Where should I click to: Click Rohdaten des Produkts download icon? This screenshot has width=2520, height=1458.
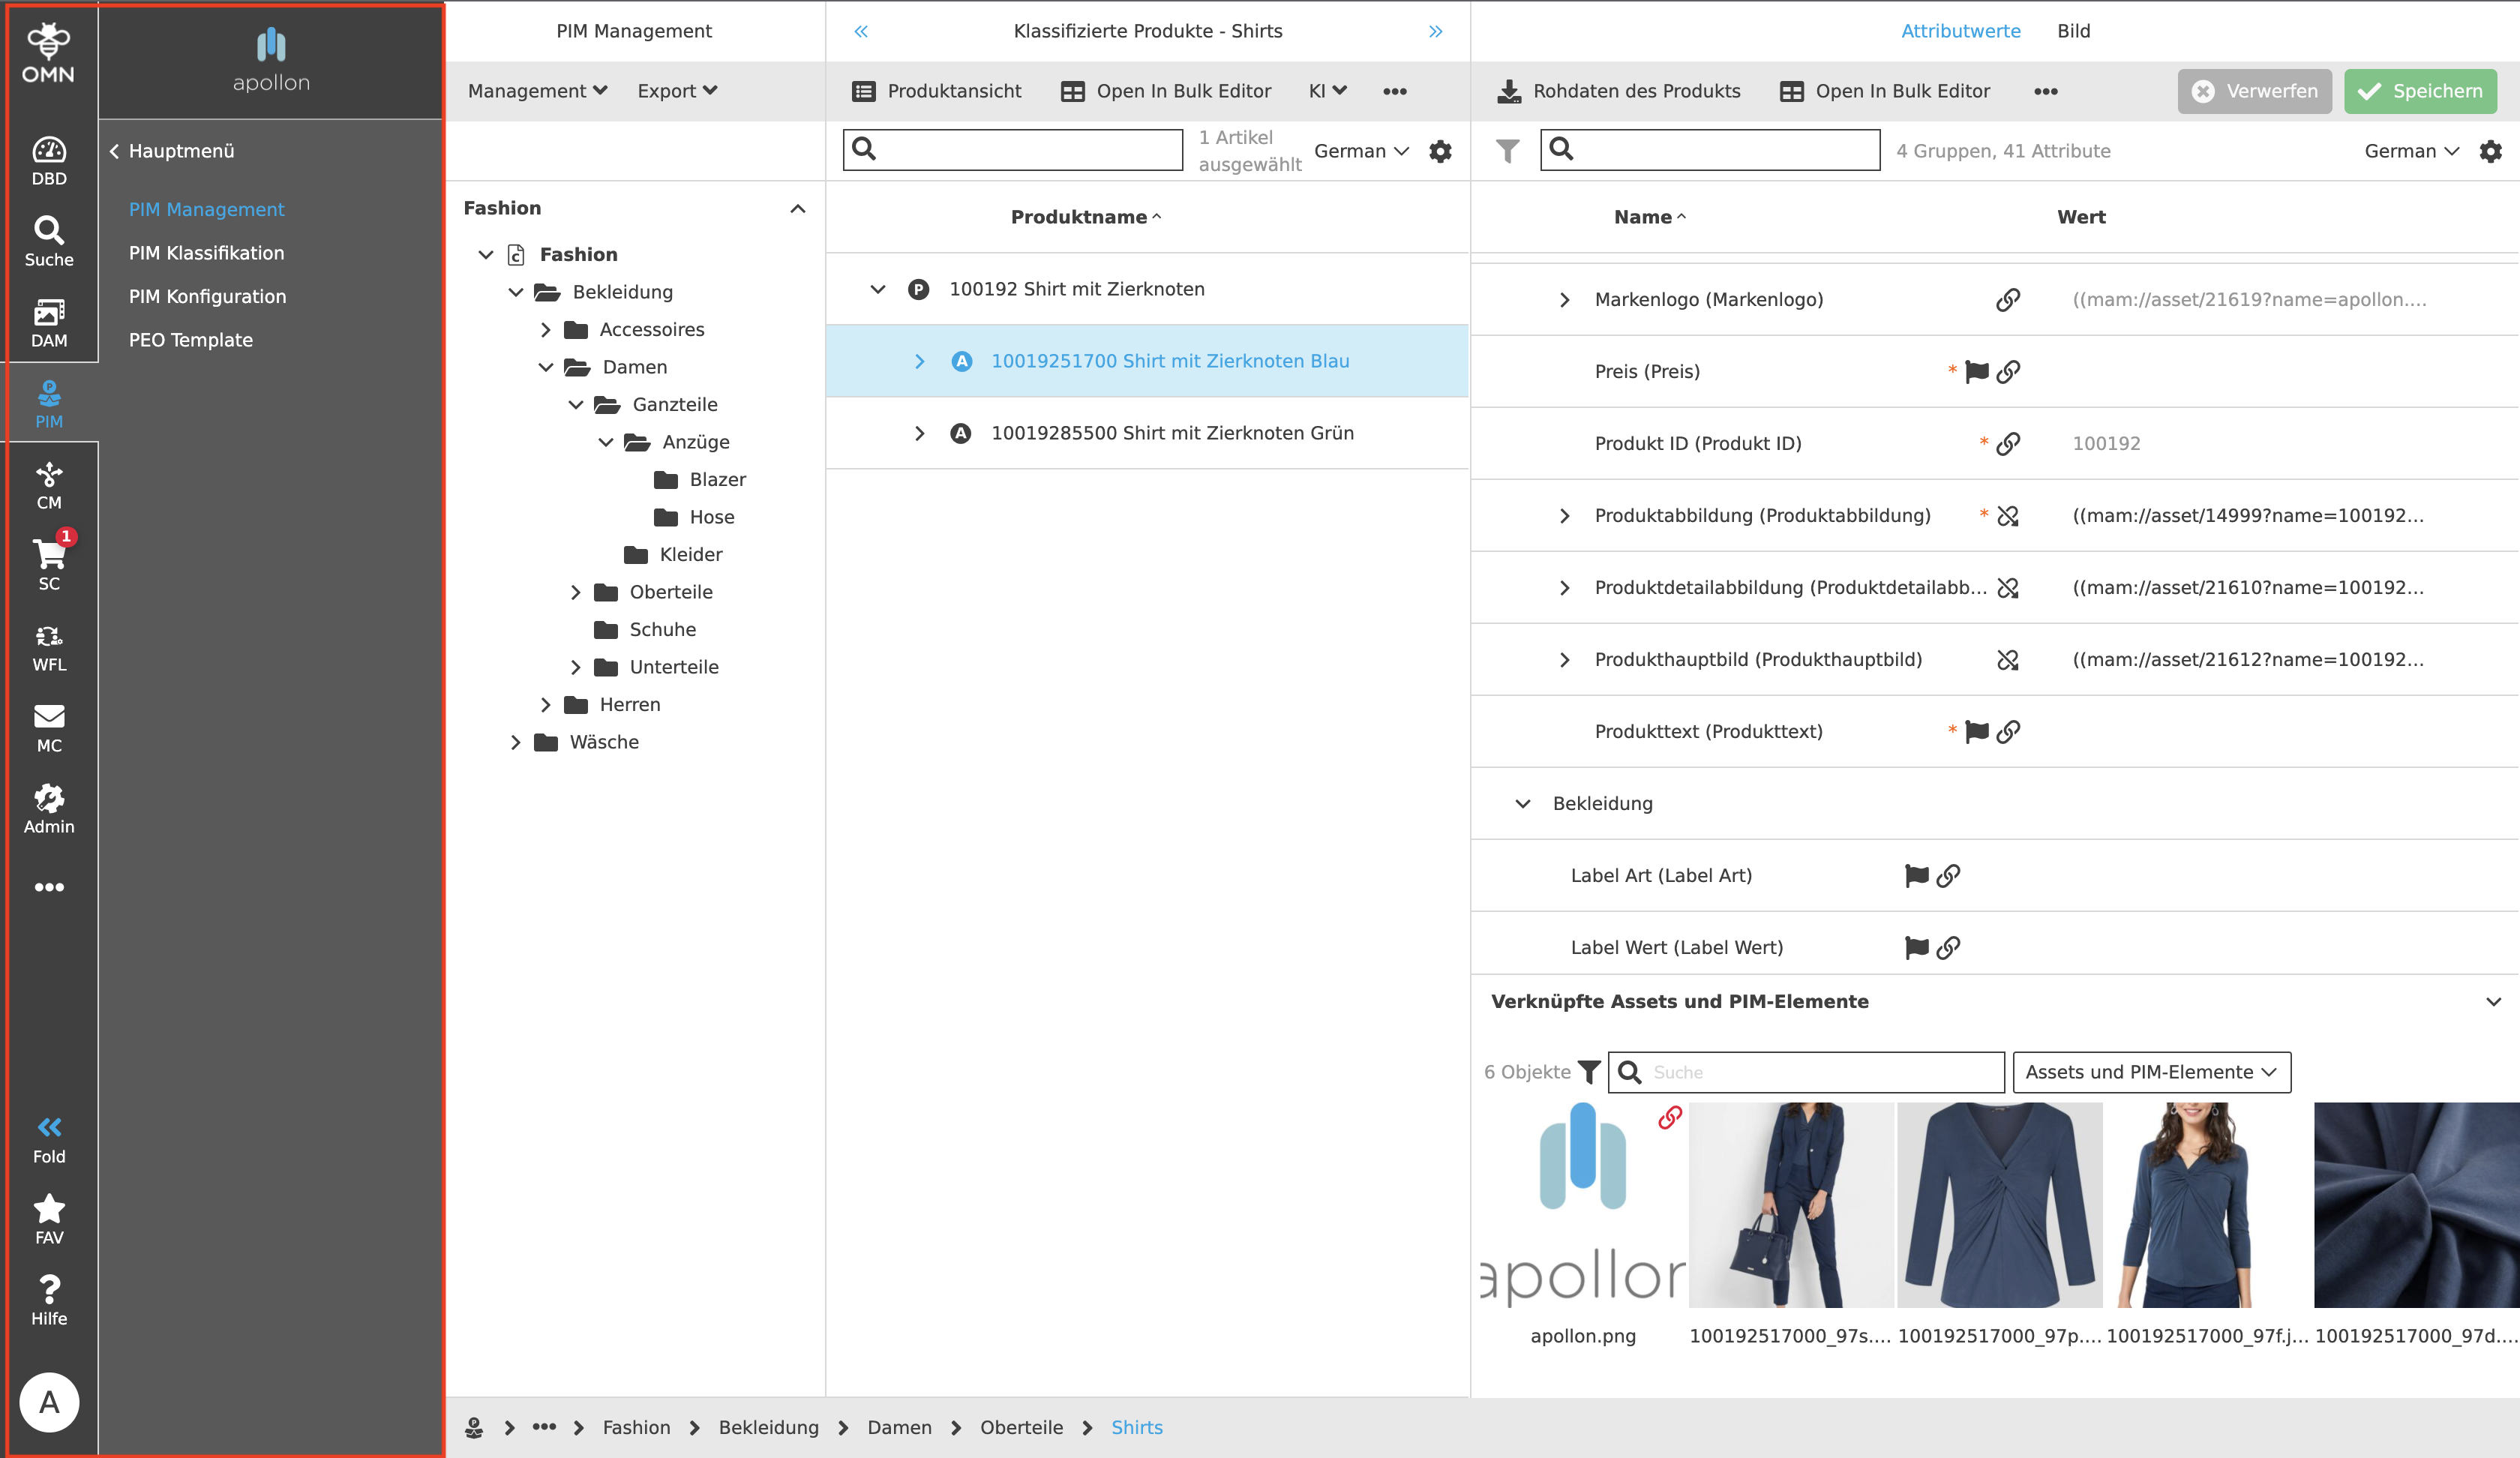[x=1508, y=91]
